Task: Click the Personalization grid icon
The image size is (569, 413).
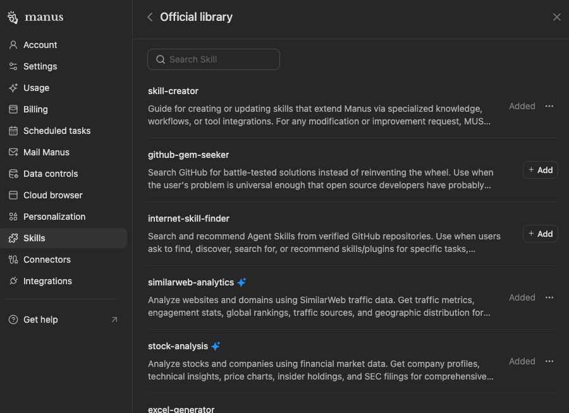Action: click(13, 217)
